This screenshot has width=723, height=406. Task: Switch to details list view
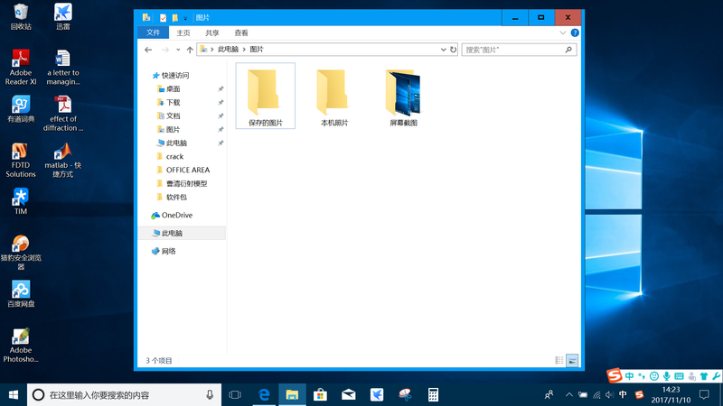559,360
